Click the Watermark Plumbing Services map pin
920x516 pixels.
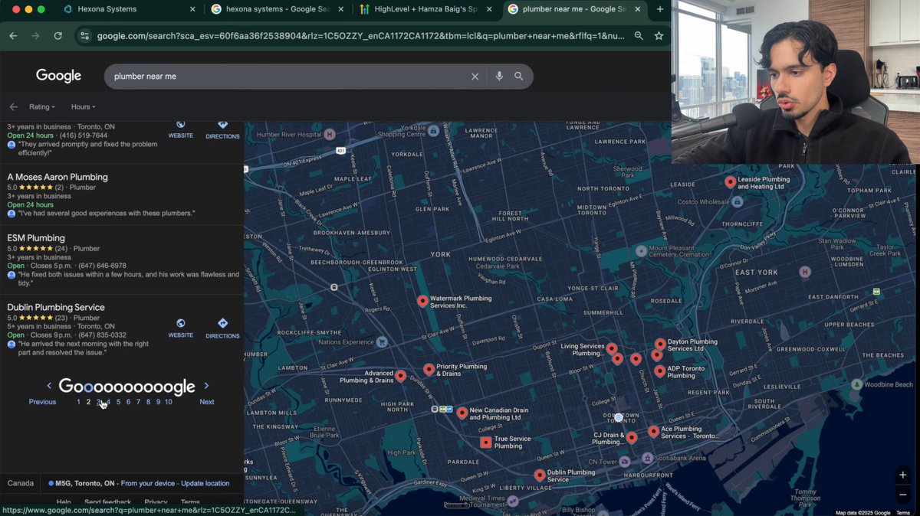(422, 301)
